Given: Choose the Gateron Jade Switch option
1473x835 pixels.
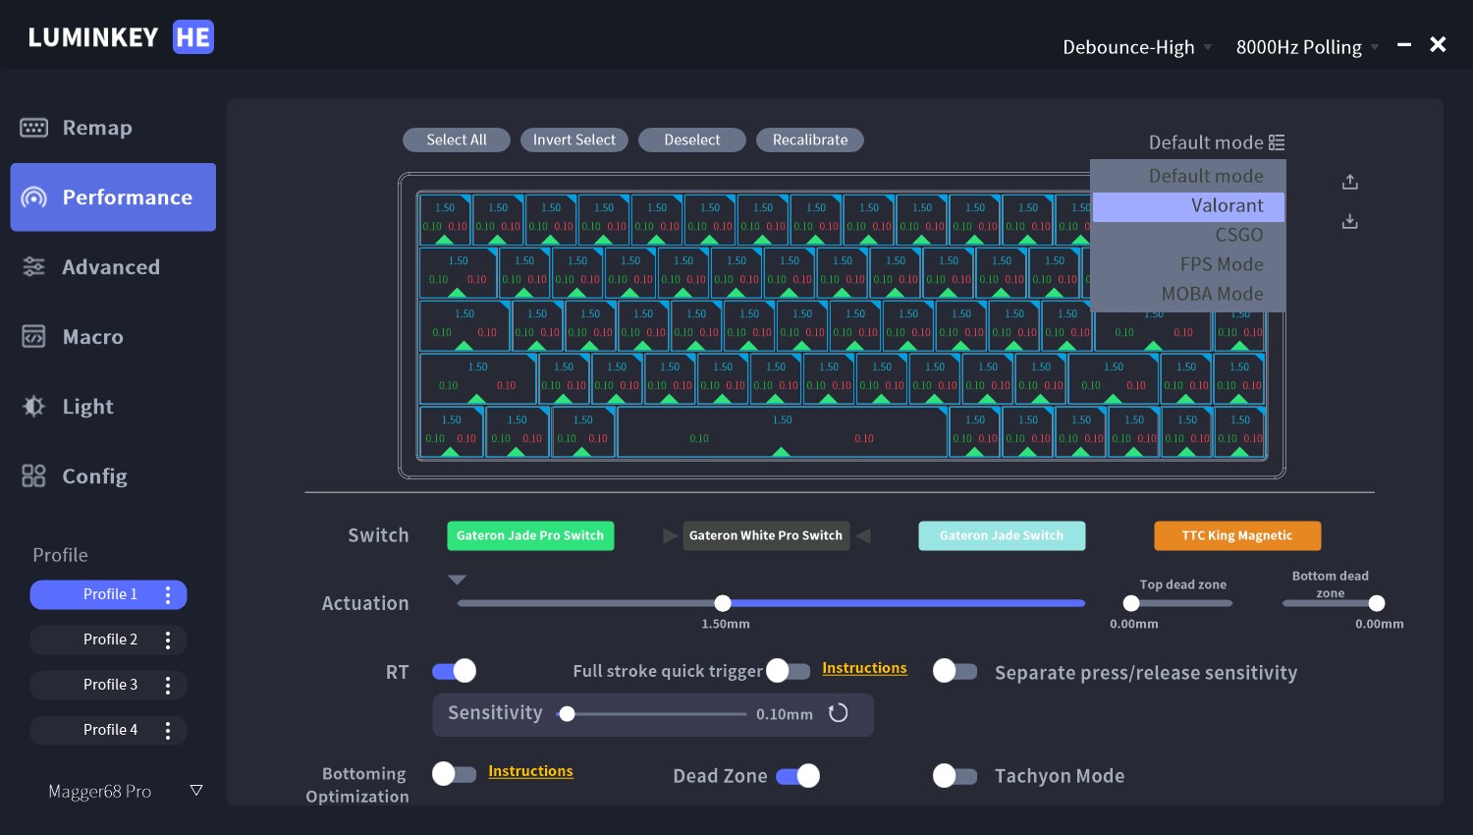Looking at the screenshot, I should point(1002,535).
